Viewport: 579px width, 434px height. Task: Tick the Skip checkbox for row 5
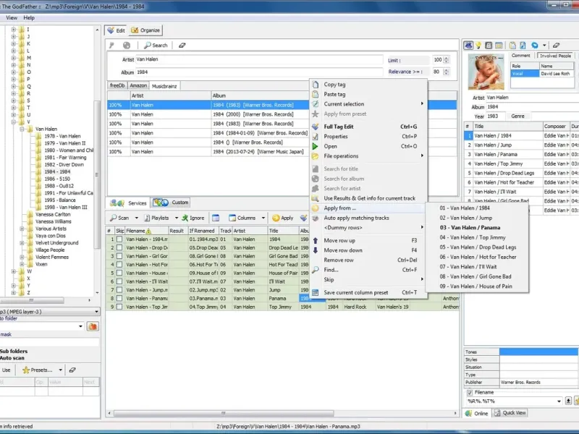119,273
